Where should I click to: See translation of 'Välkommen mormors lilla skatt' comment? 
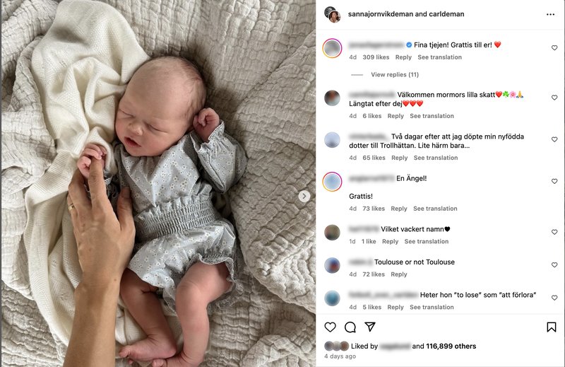432,116
